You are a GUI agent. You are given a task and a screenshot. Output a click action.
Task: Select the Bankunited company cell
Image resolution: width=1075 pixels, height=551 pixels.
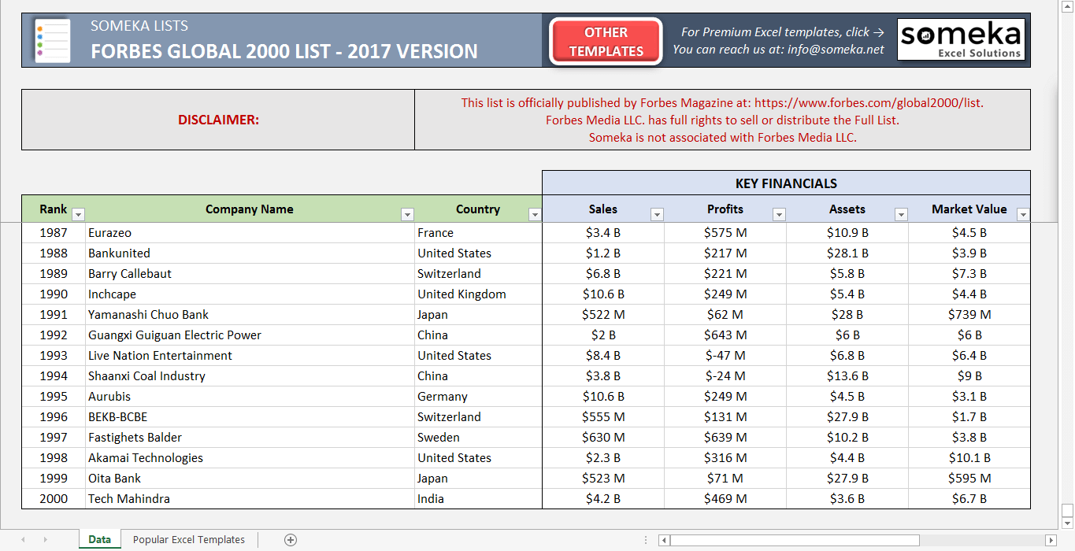point(250,253)
